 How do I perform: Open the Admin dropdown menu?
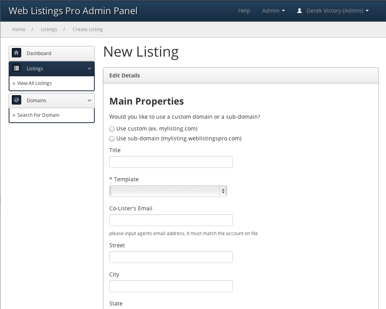point(273,11)
